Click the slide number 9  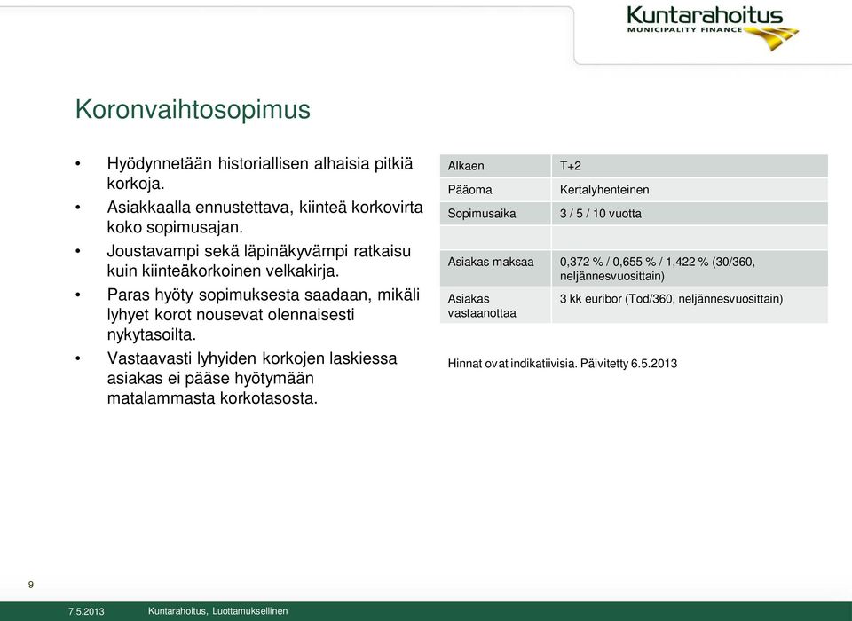(31, 585)
